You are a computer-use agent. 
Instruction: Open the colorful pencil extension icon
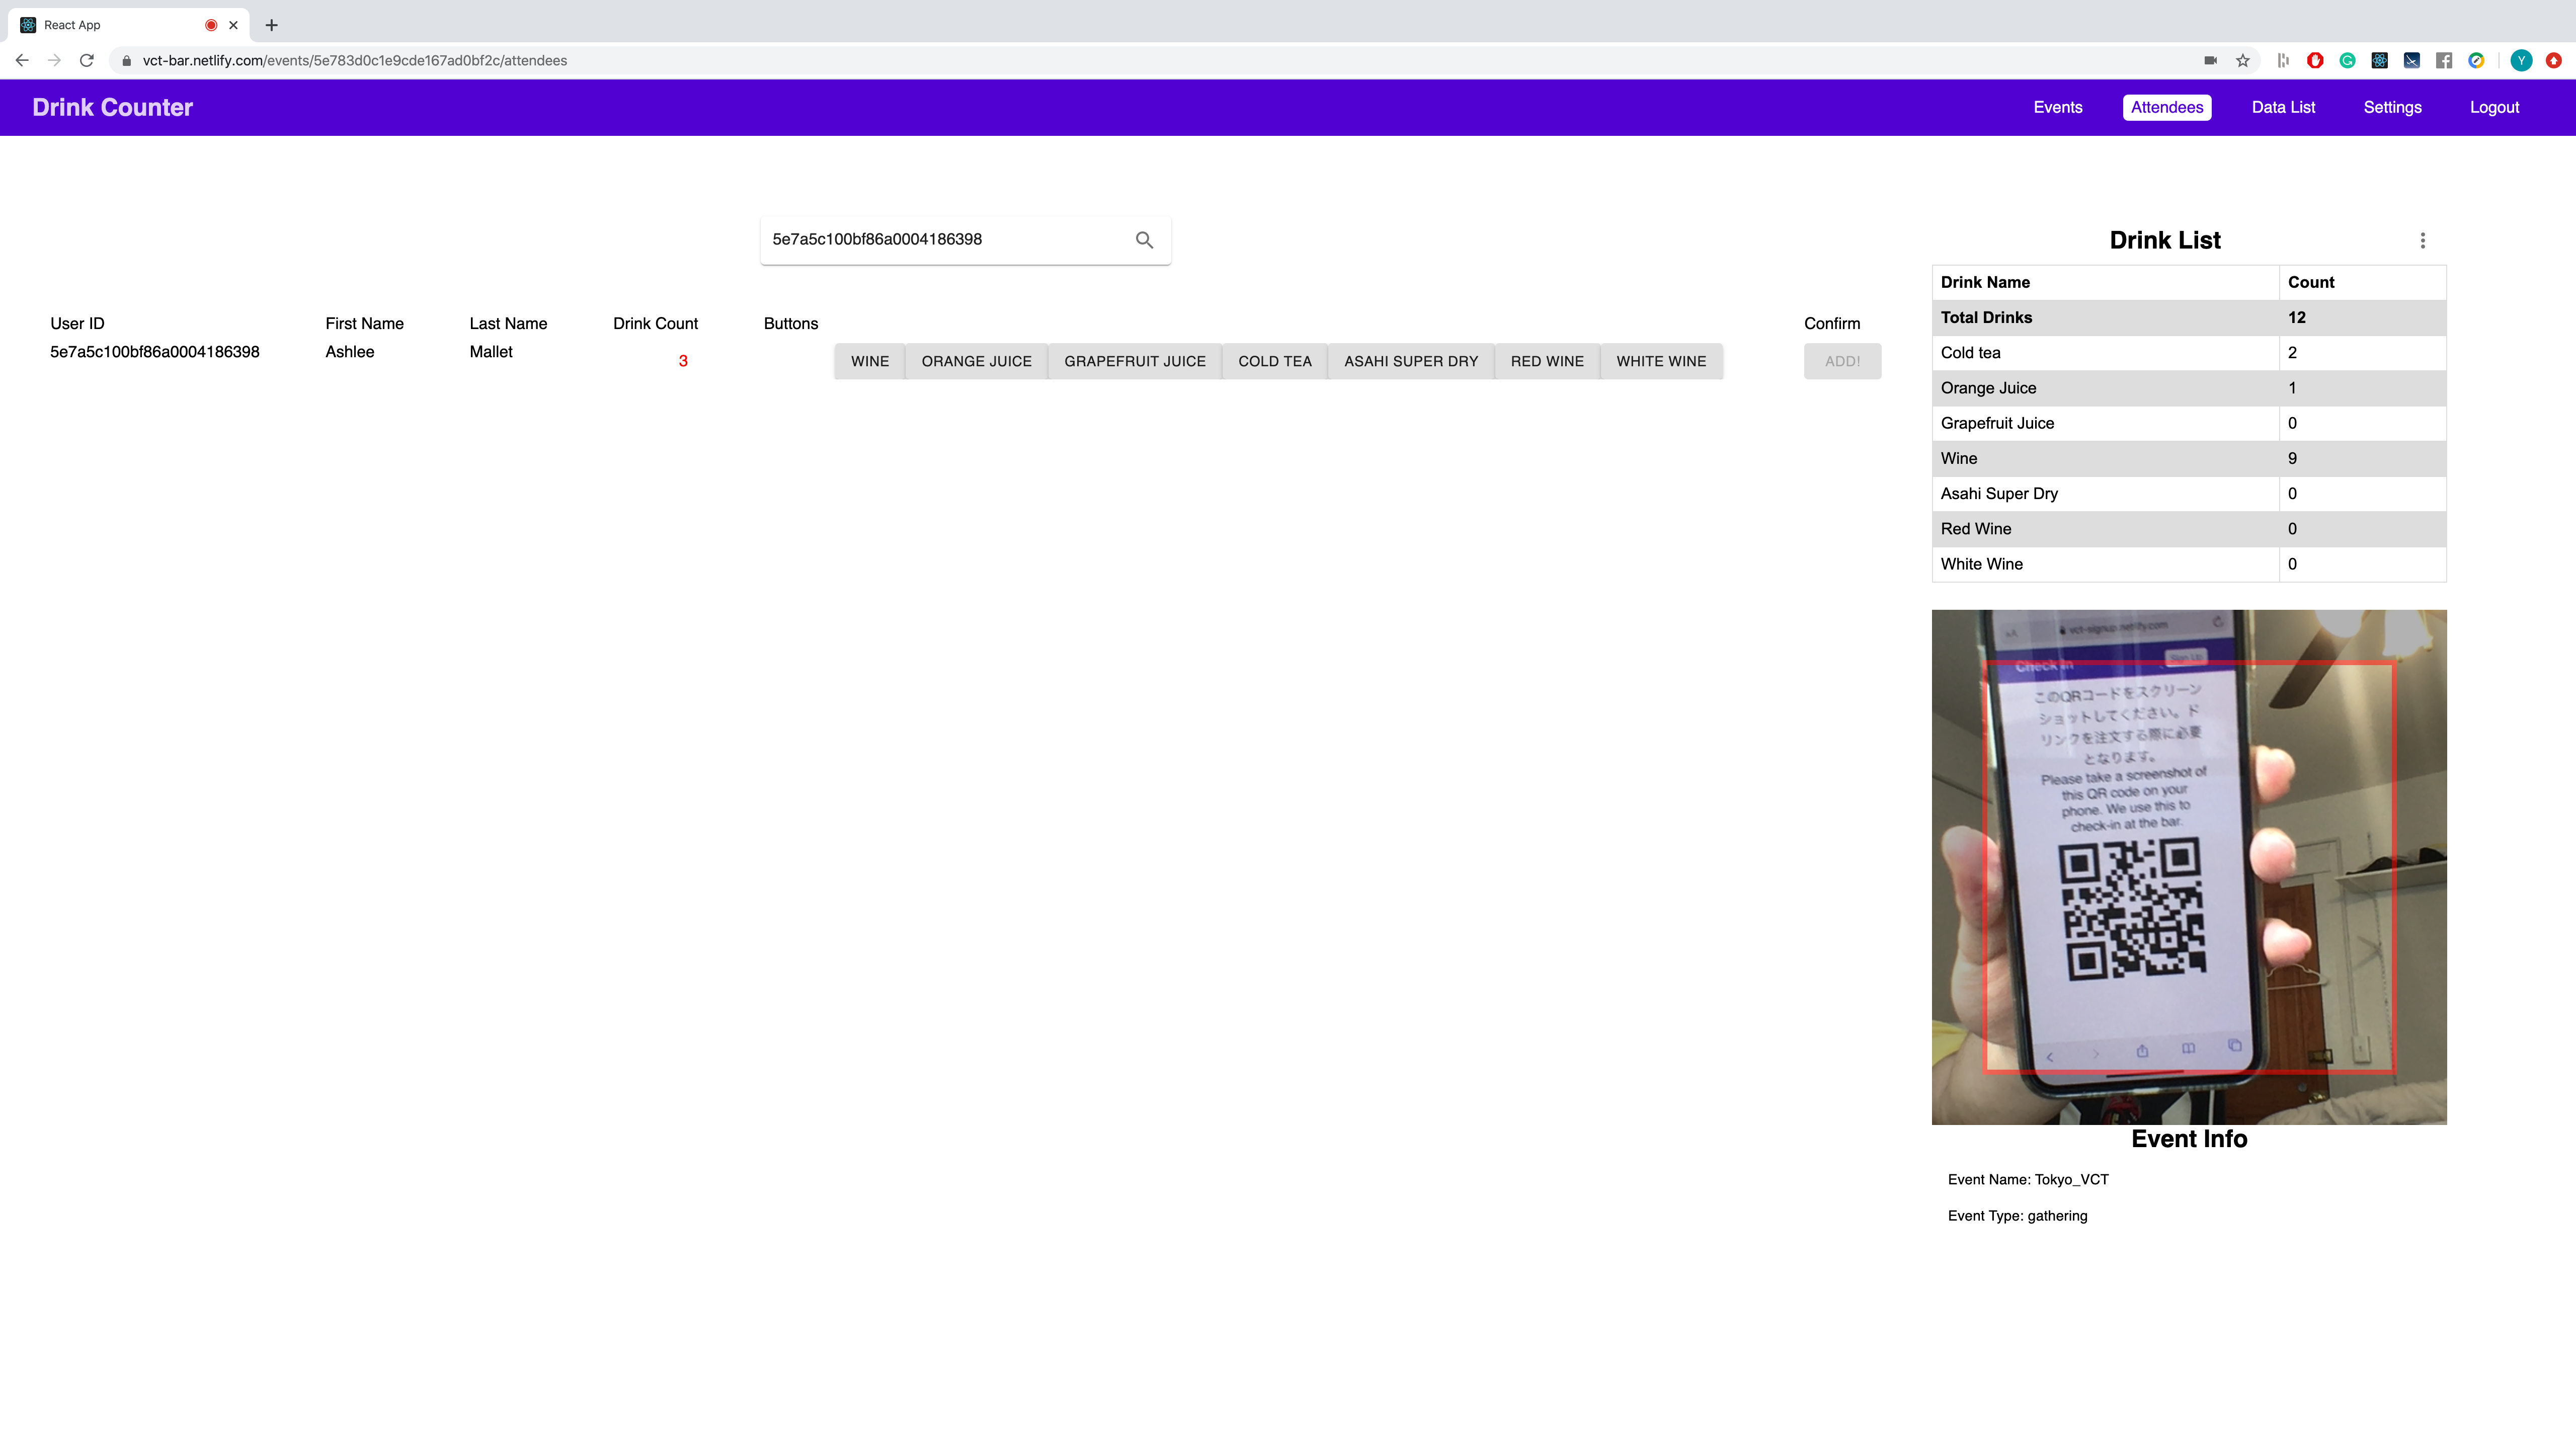[2476, 61]
